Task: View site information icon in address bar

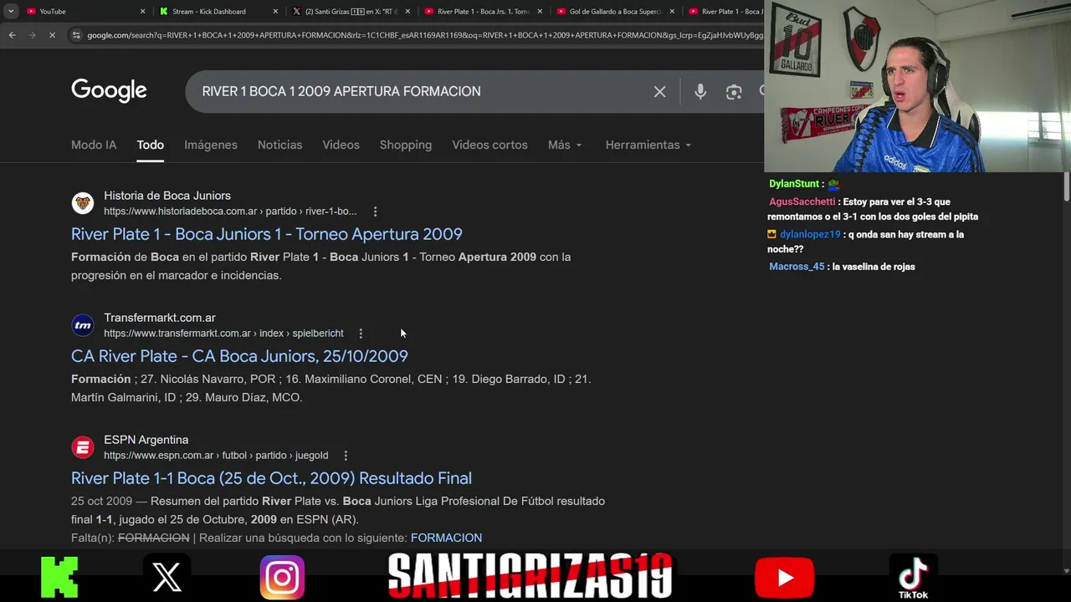Action: 76,35
